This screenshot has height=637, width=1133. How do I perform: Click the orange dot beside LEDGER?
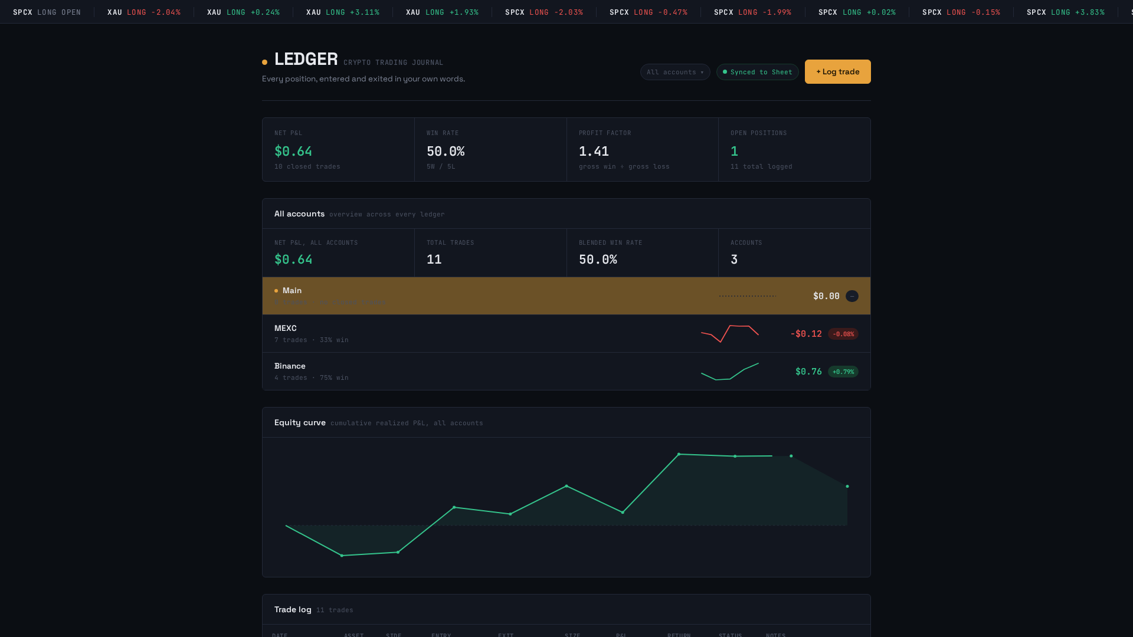(264, 62)
